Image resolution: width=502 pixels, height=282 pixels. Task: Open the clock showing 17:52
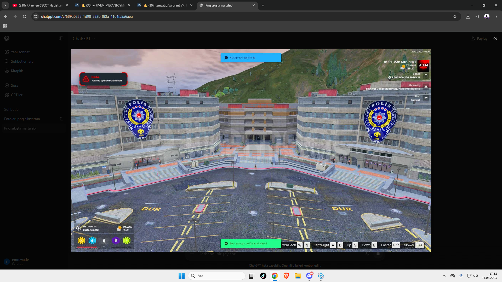coord(489,276)
